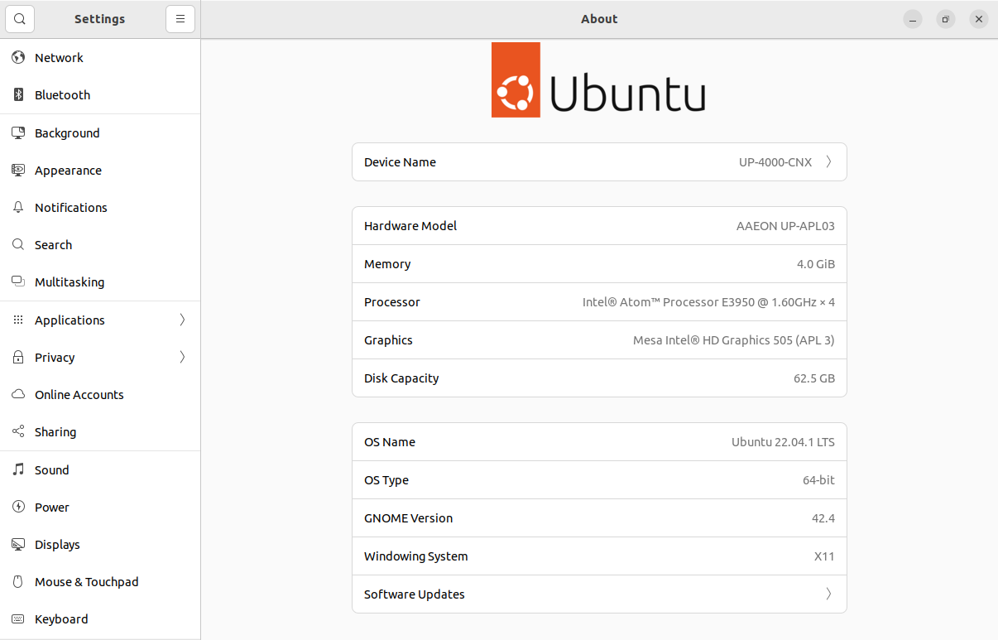The image size is (998, 640).
Task: Go to Background settings
Action: (x=100, y=133)
